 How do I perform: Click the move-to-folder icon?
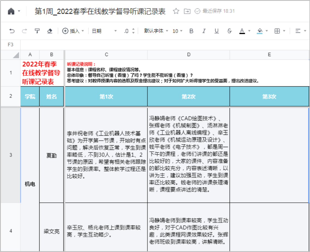coord(187,11)
